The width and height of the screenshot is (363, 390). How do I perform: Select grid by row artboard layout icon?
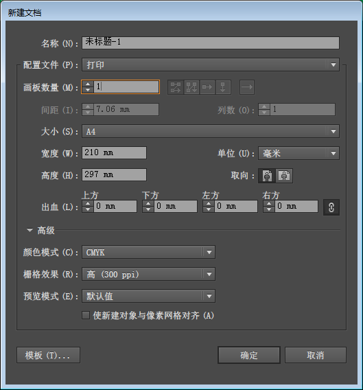176,87
